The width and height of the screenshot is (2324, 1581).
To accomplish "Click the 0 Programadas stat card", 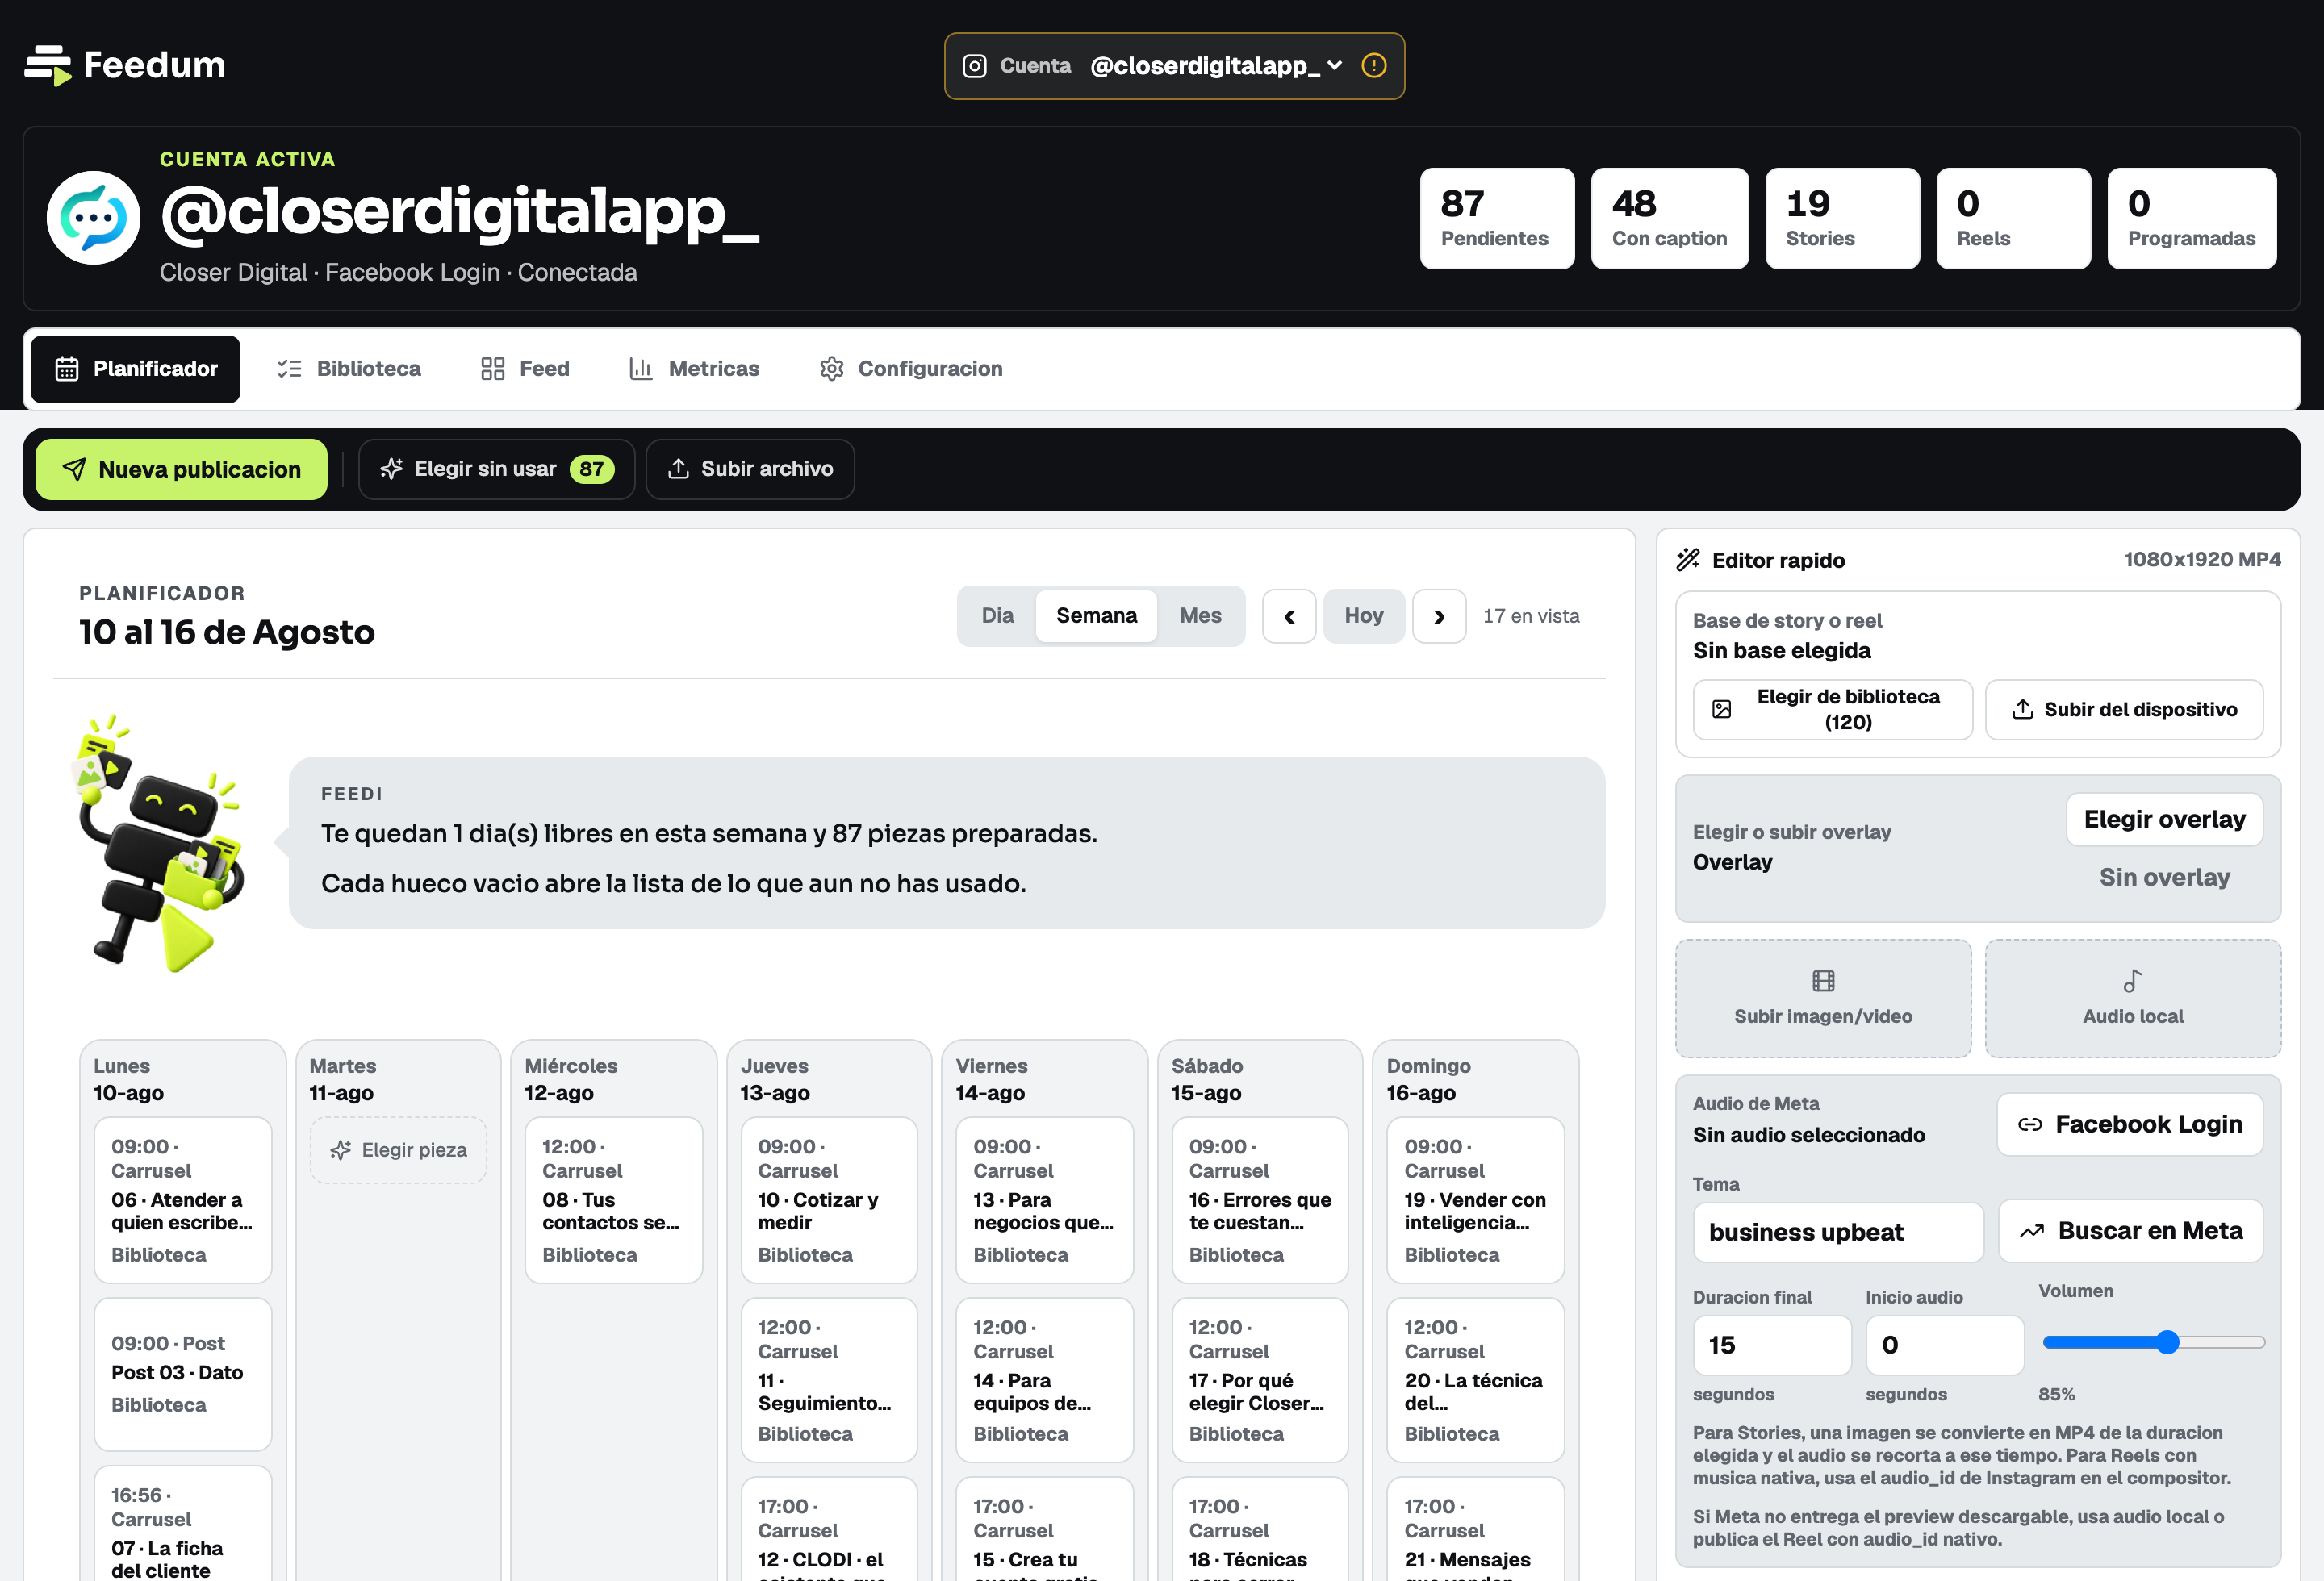I will point(2192,219).
